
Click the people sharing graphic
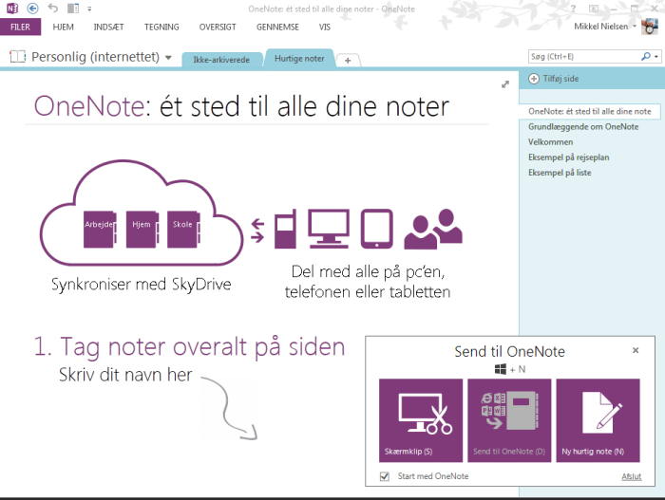tap(433, 229)
